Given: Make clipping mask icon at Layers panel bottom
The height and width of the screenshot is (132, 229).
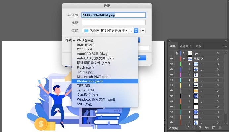Looking at the screenshot, I should pos(200,128).
